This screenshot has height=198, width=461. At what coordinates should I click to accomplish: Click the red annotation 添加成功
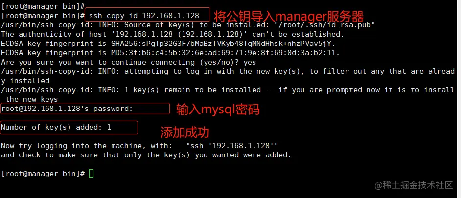(184, 132)
